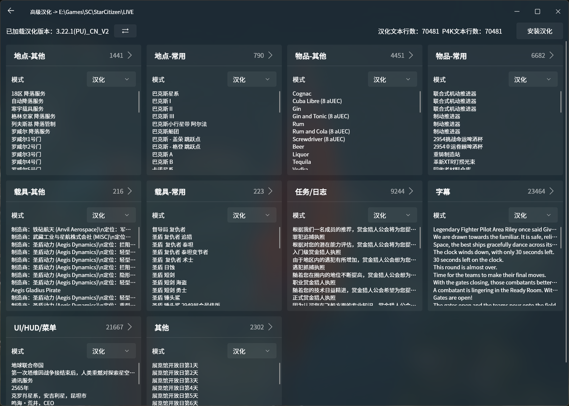Select '30 seconds left on the clock.' entry
Viewport: 569px width, 406px height.
pos(468,260)
